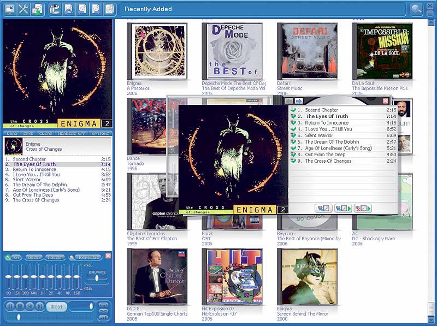The height and width of the screenshot is (326, 437).
Task: Click the 16K equalizer band slider
Action: [x=76, y=277]
